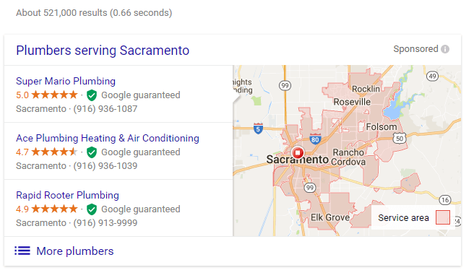This screenshot has width=474, height=278.
Task: Click the Highway 50 marker on map
Action: pos(400,138)
